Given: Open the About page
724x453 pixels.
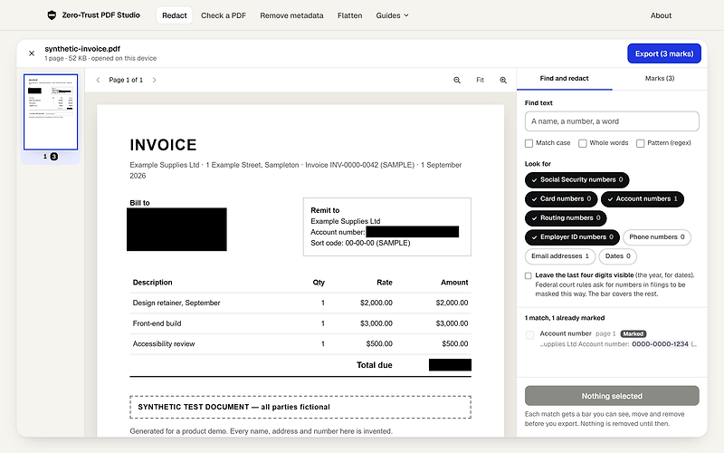Looking at the screenshot, I should [x=661, y=15].
